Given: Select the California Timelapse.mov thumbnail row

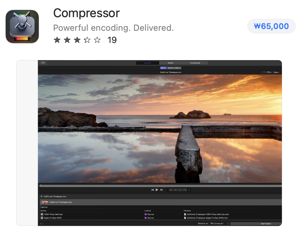Looking at the screenshot, I should point(161,202).
